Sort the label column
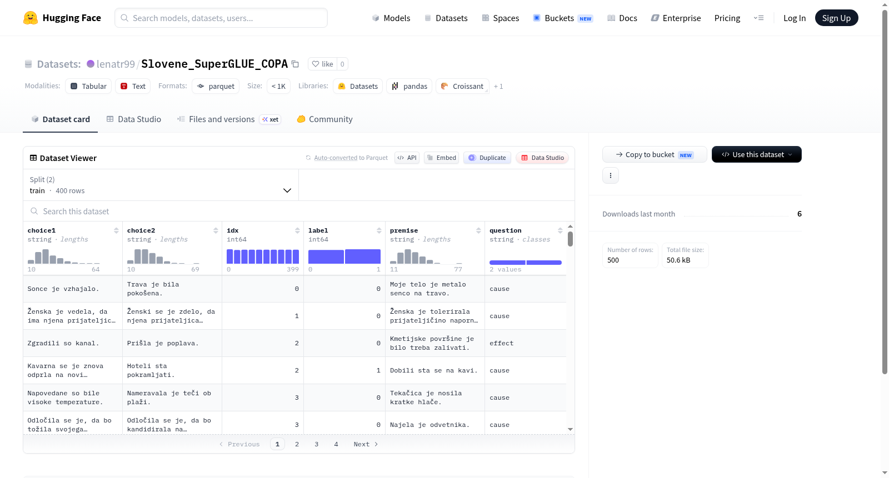The height and width of the screenshot is (478, 889). tap(379, 230)
